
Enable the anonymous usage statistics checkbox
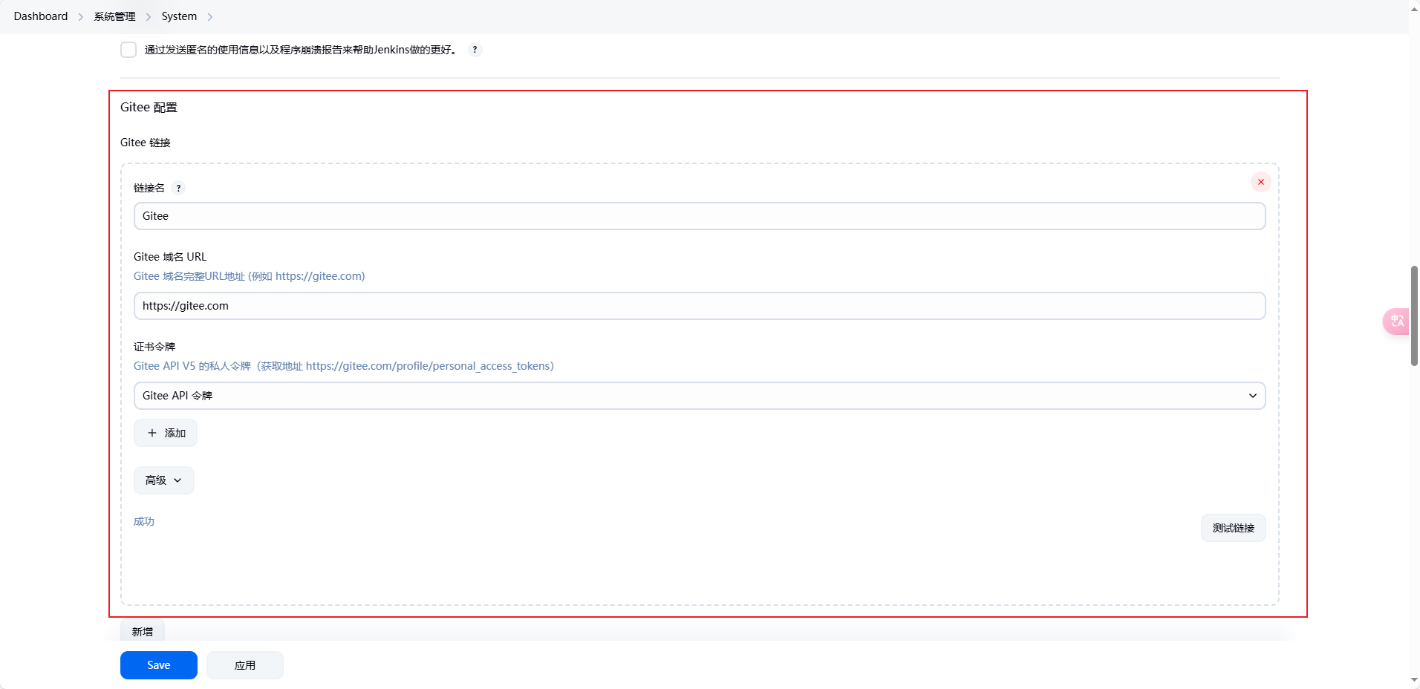coord(128,50)
